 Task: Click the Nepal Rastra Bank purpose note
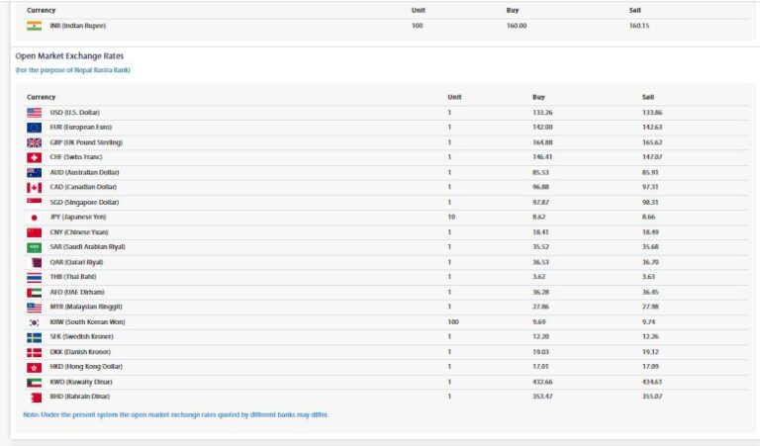pos(72,70)
